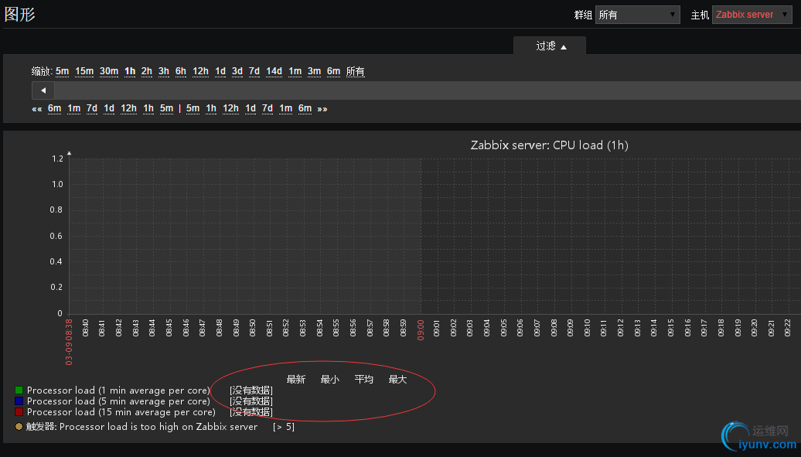The width and height of the screenshot is (801, 457).
Task: Open the 群组 group dropdown showing 所有
Action: (637, 15)
